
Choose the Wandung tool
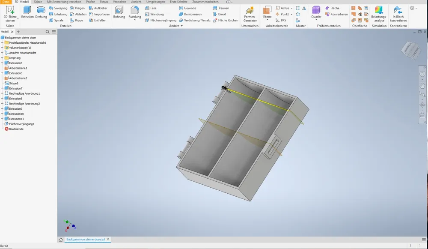tap(154, 14)
